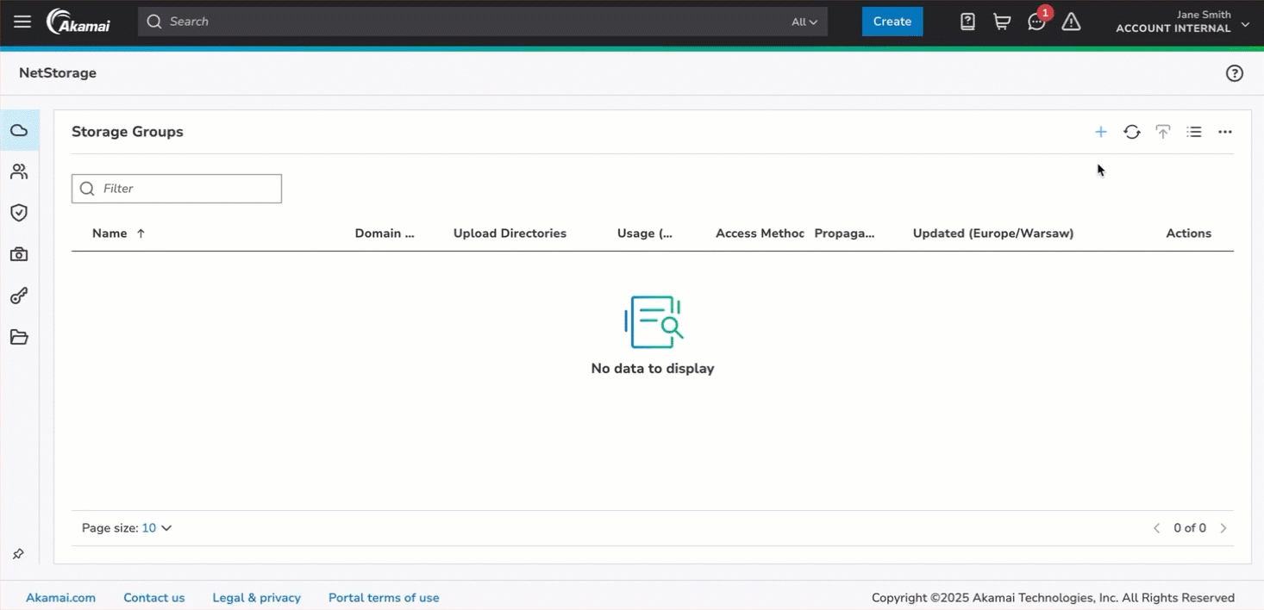1264x610 pixels.
Task: Click the plus icon to add storage group
Action: [x=1100, y=132]
